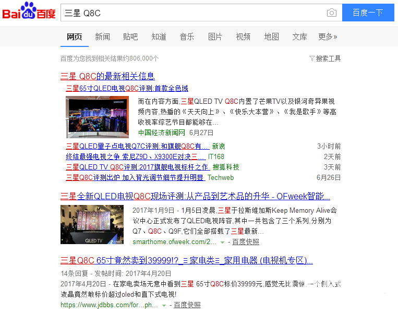Open 三星 Q8C的最新相关信息 link
This screenshot has height=314, width=398.
[x=107, y=76]
